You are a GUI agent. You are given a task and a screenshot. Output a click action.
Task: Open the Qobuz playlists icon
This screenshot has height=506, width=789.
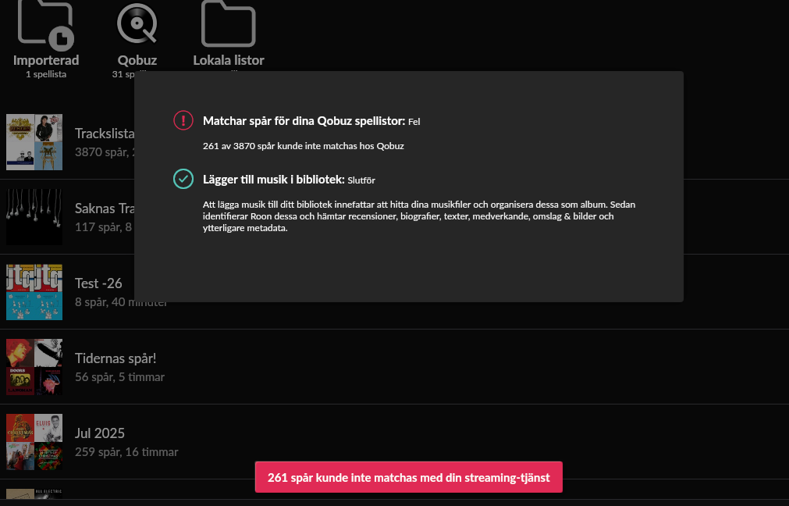pos(137,23)
